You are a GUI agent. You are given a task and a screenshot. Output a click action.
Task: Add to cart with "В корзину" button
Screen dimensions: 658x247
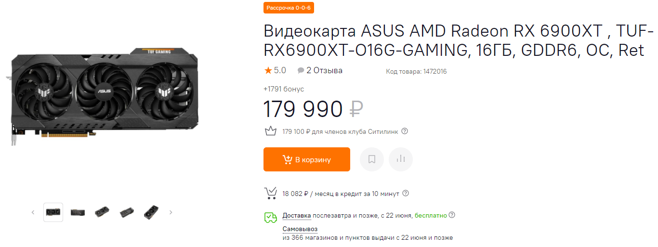(x=306, y=159)
